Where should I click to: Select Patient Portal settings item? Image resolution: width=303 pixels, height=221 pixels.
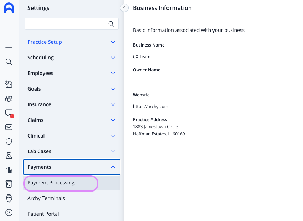(x=72, y=214)
